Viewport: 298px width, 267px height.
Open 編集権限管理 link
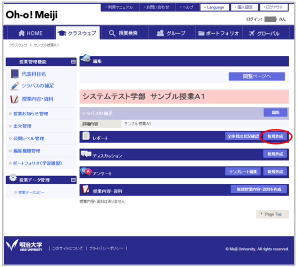pyautogui.click(x=26, y=151)
